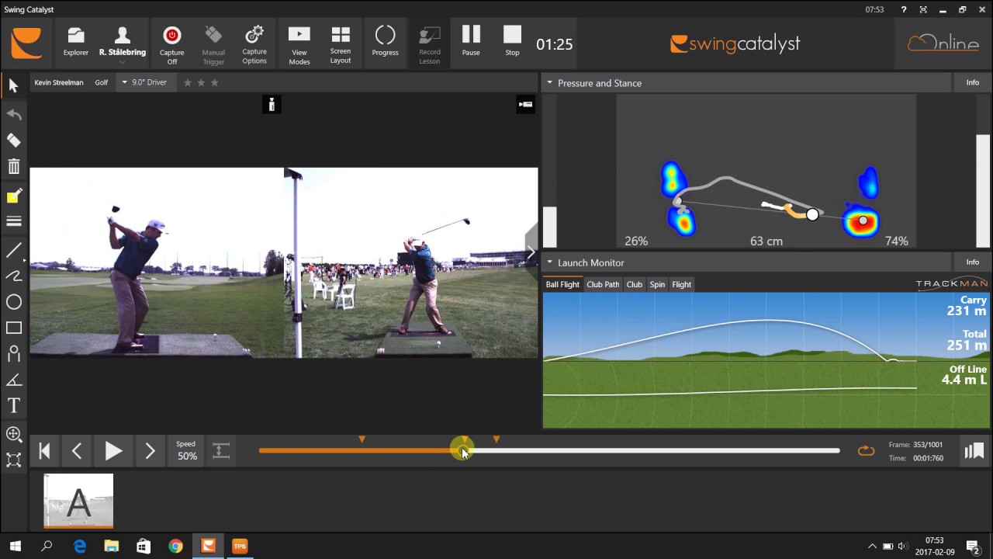Image resolution: width=993 pixels, height=559 pixels.
Task: Open help with the question mark
Action: coord(903,9)
